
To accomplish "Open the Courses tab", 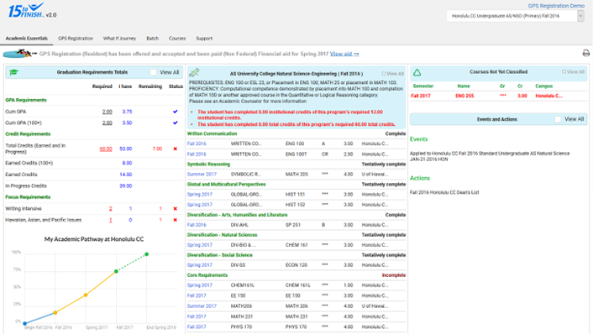I will [177, 38].
